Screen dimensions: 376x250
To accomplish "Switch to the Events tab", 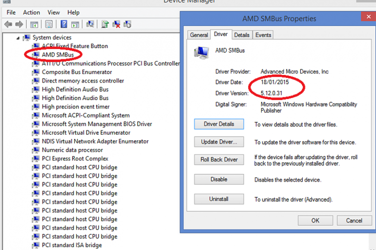I will (x=263, y=35).
